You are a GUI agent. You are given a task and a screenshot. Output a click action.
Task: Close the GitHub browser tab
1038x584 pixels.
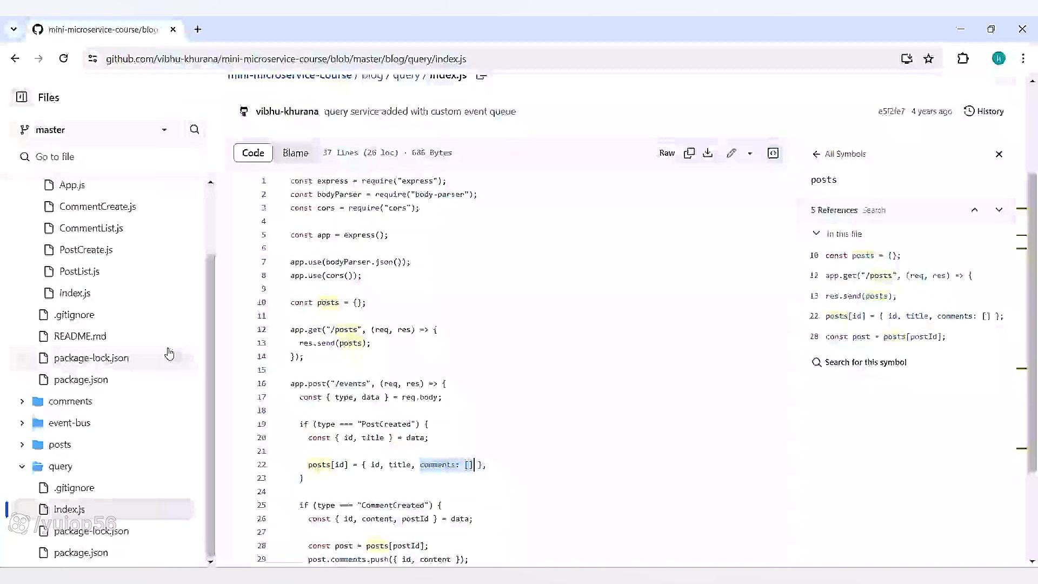(x=173, y=29)
